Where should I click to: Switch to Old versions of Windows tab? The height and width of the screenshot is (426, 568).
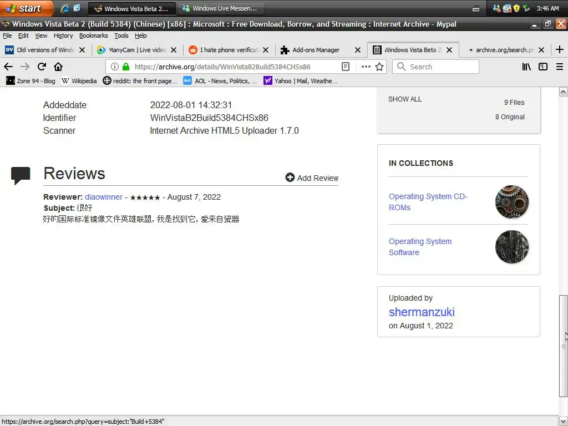tap(45, 50)
